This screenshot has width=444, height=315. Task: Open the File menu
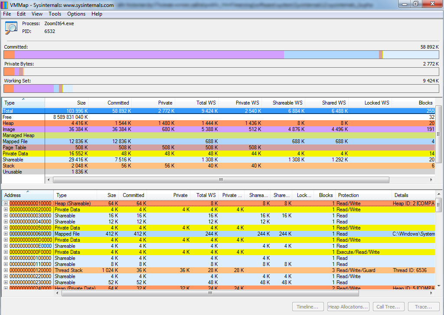point(7,14)
